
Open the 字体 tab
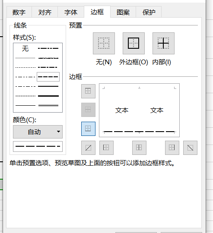[71, 12]
